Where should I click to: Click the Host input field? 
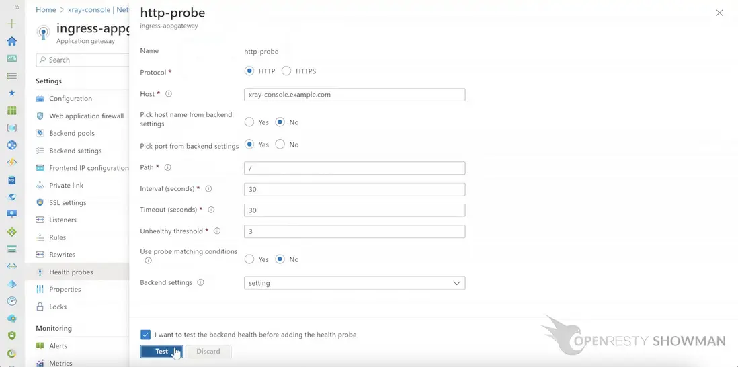(354, 95)
